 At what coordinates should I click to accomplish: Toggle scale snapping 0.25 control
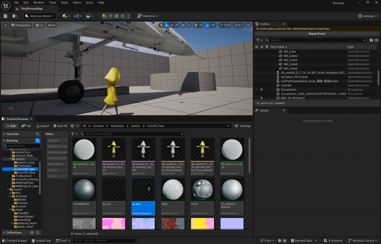(x=225, y=25)
